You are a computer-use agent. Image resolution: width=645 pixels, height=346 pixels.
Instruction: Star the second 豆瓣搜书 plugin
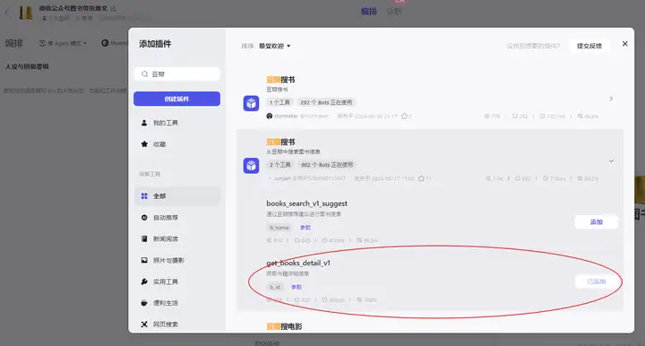(421, 178)
